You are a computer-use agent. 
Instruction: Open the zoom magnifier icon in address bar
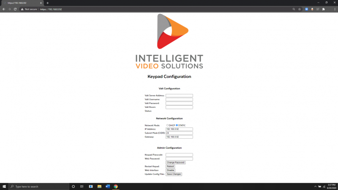tap(294, 9)
